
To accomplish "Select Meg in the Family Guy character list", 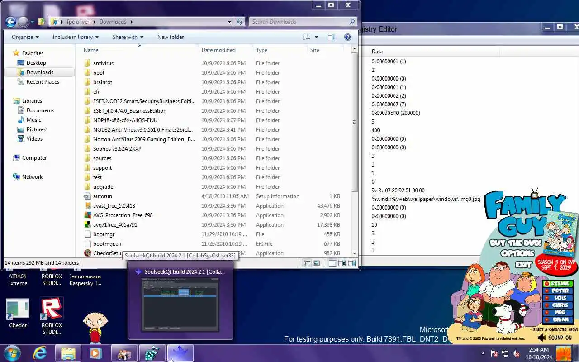I will [x=558, y=313].
